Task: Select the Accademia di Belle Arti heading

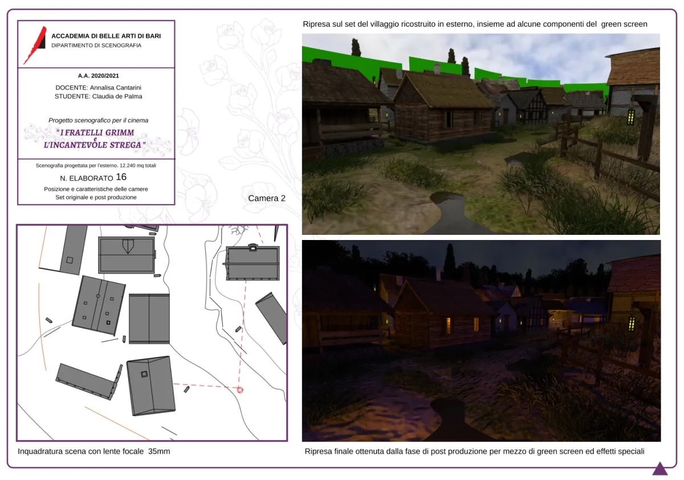Action: 106,36
